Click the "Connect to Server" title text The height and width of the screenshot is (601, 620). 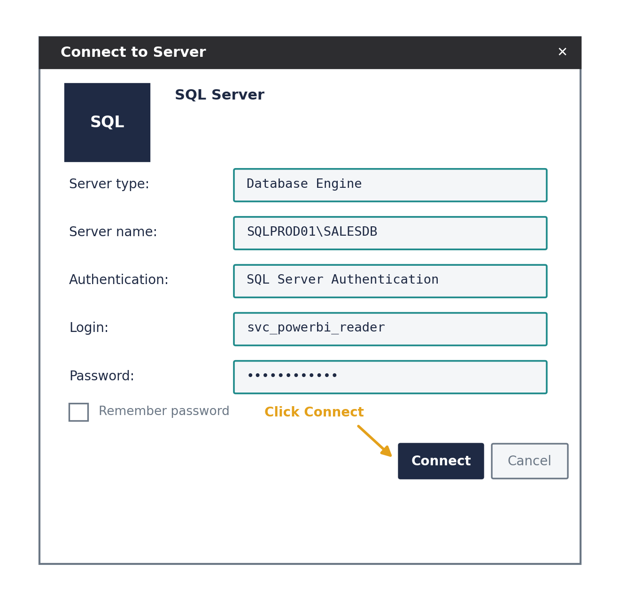point(133,53)
